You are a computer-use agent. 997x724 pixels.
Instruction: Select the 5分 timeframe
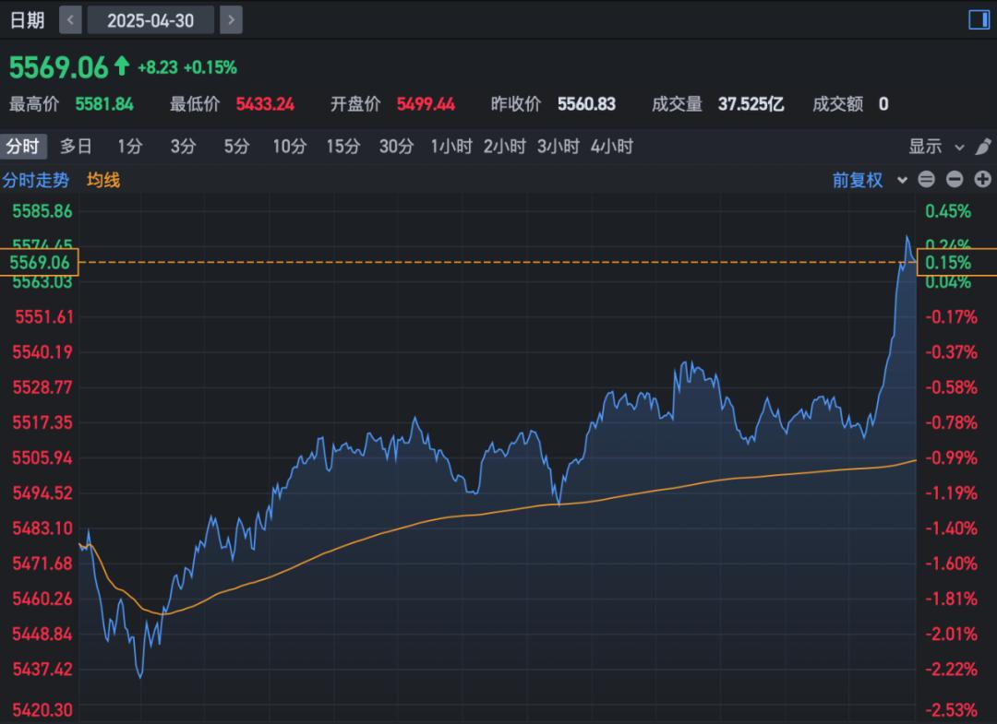[x=236, y=146]
